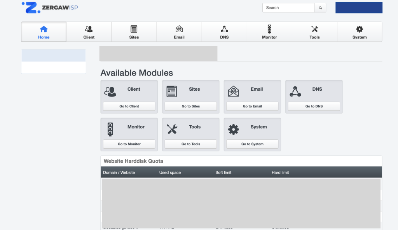Open the Monitor navigation tab

269,32
